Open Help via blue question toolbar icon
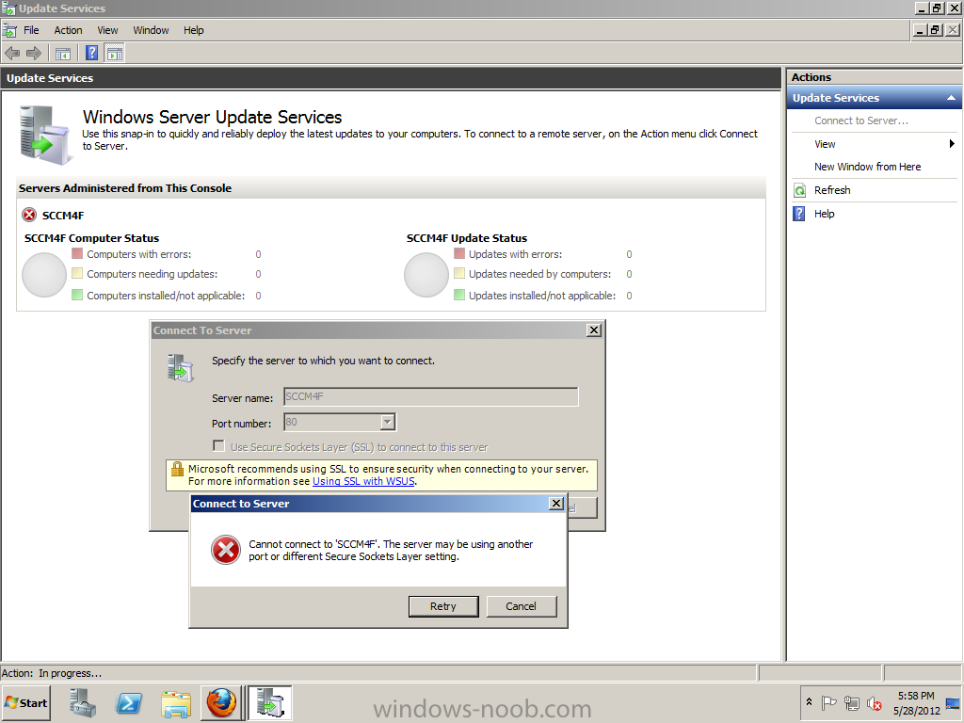This screenshot has height=723, width=964. tap(91, 54)
